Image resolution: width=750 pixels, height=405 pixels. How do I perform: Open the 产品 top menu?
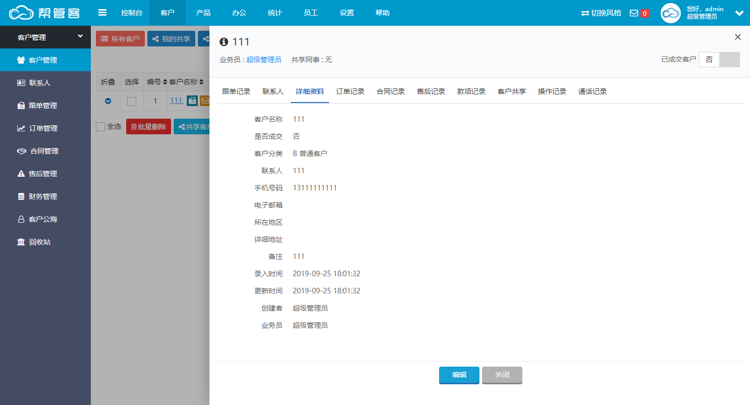tap(203, 13)
